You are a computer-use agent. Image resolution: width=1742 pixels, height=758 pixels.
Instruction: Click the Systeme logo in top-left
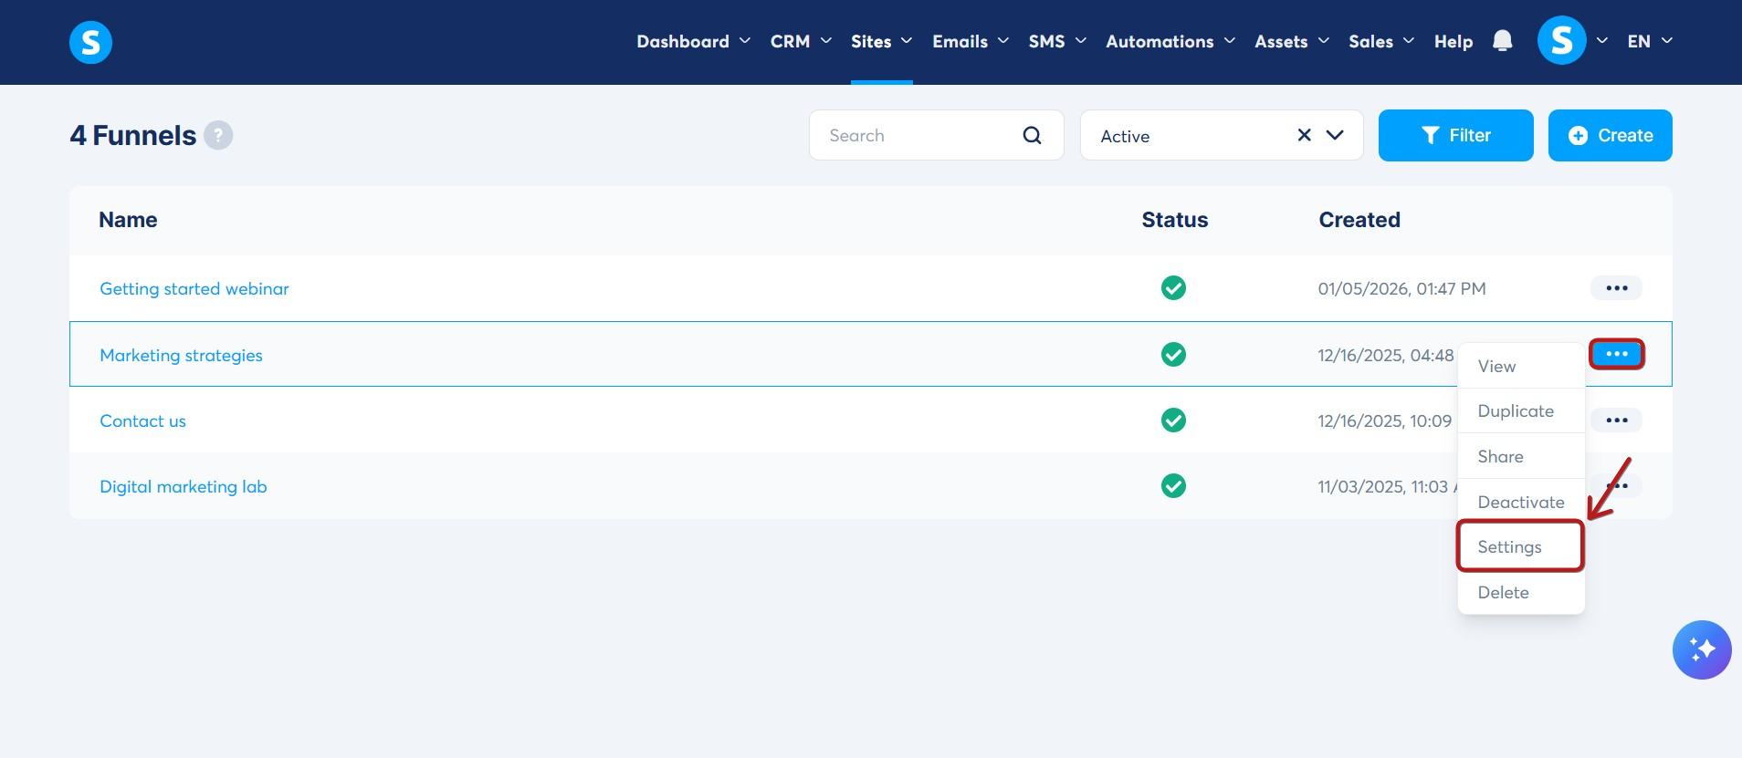tap(90, 42)
